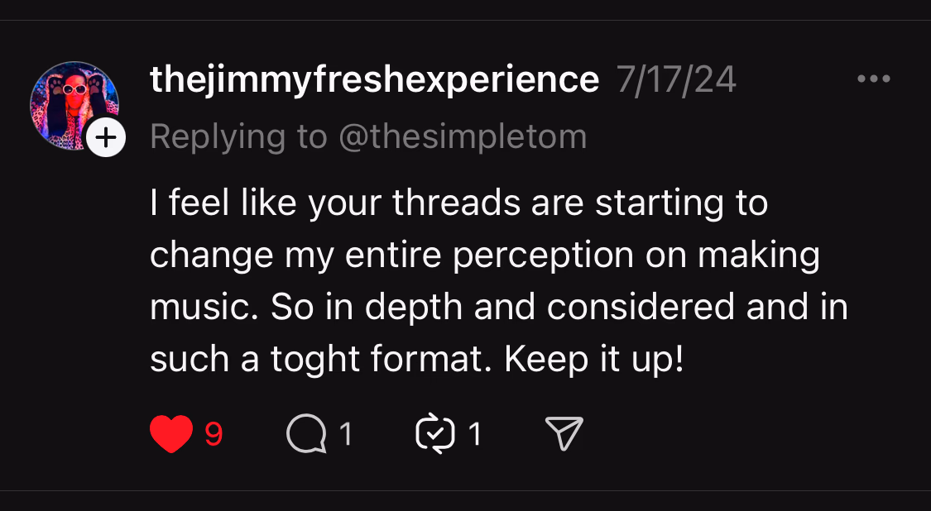Click the reply count next to bubble
Screen dimensions: 931x511
tap(346, 434)
